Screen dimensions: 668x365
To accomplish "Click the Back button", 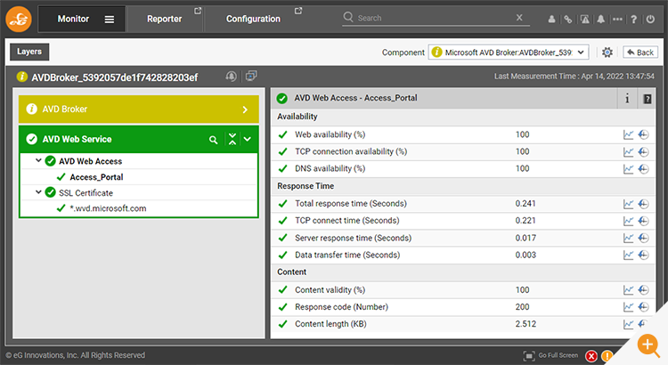I will [x=640, y=53].
